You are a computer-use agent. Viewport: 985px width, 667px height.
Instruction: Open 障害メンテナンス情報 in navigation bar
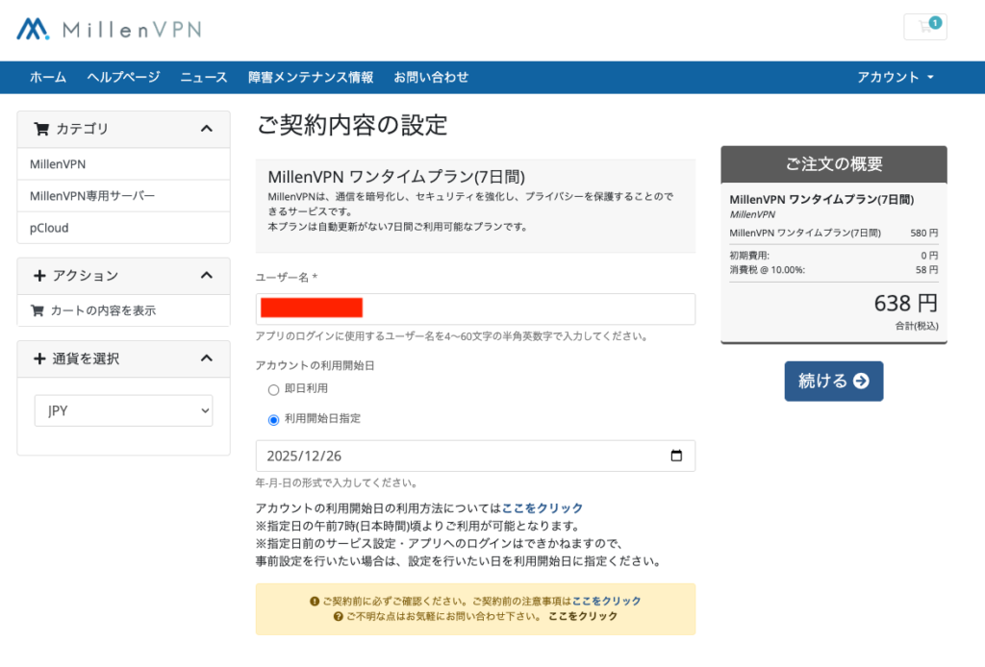coord(311,77)
